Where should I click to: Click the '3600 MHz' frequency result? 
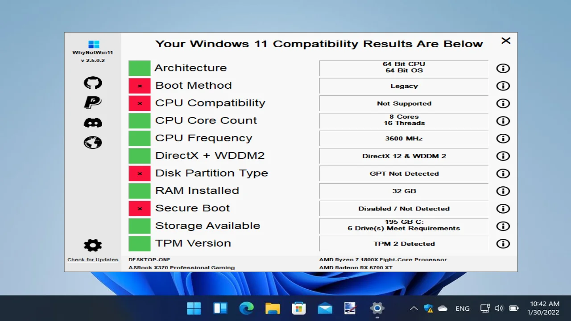tap(404, 139)
